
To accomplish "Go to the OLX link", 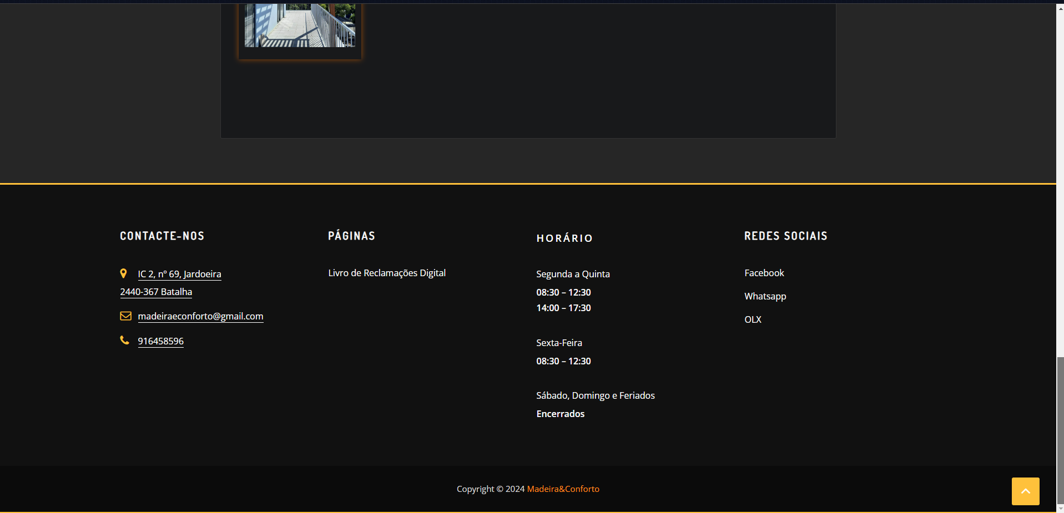I will tap(753, 319).
